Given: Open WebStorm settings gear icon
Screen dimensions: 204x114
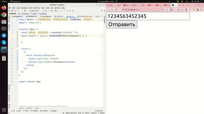Looking at the screenshot, I should point(105,11).
